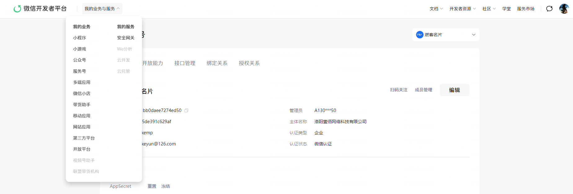This screenshot has width=573, height=194.
Task: Expand the 文档 menu
Action: [x=436, y=9]
